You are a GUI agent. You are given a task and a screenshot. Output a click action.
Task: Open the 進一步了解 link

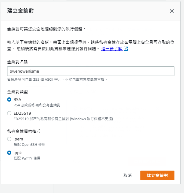pyautogui.click(x=112, y=49)
